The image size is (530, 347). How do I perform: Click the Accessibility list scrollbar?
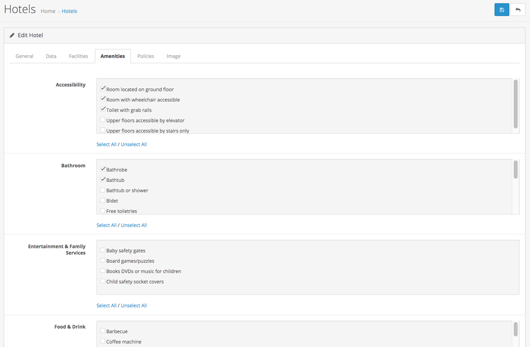[515, 104]
